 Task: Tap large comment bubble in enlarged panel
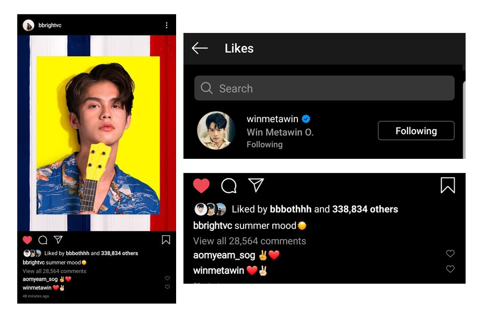pyautogui.click(x=228, y=185)
